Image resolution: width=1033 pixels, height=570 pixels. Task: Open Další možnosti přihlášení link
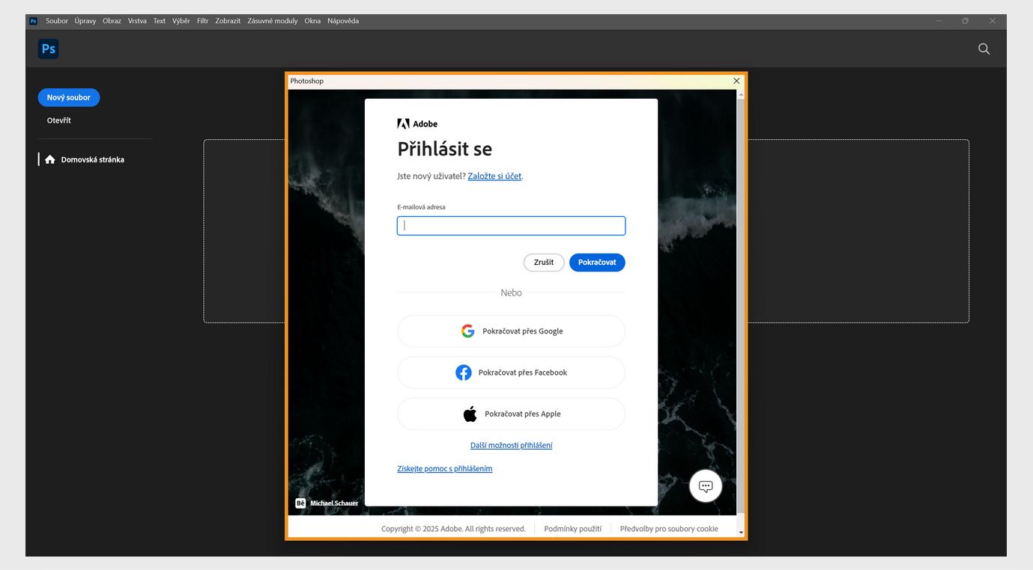pos(511,444)
